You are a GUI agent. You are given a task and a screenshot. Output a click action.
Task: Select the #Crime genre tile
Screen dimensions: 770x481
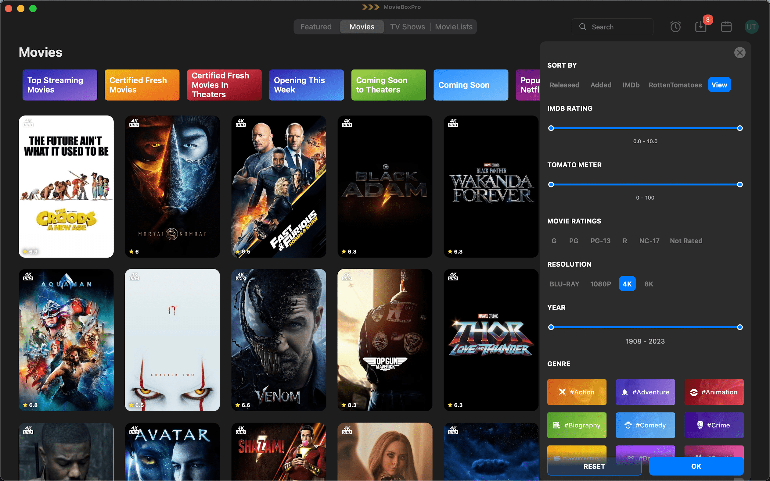coord(714,425)
